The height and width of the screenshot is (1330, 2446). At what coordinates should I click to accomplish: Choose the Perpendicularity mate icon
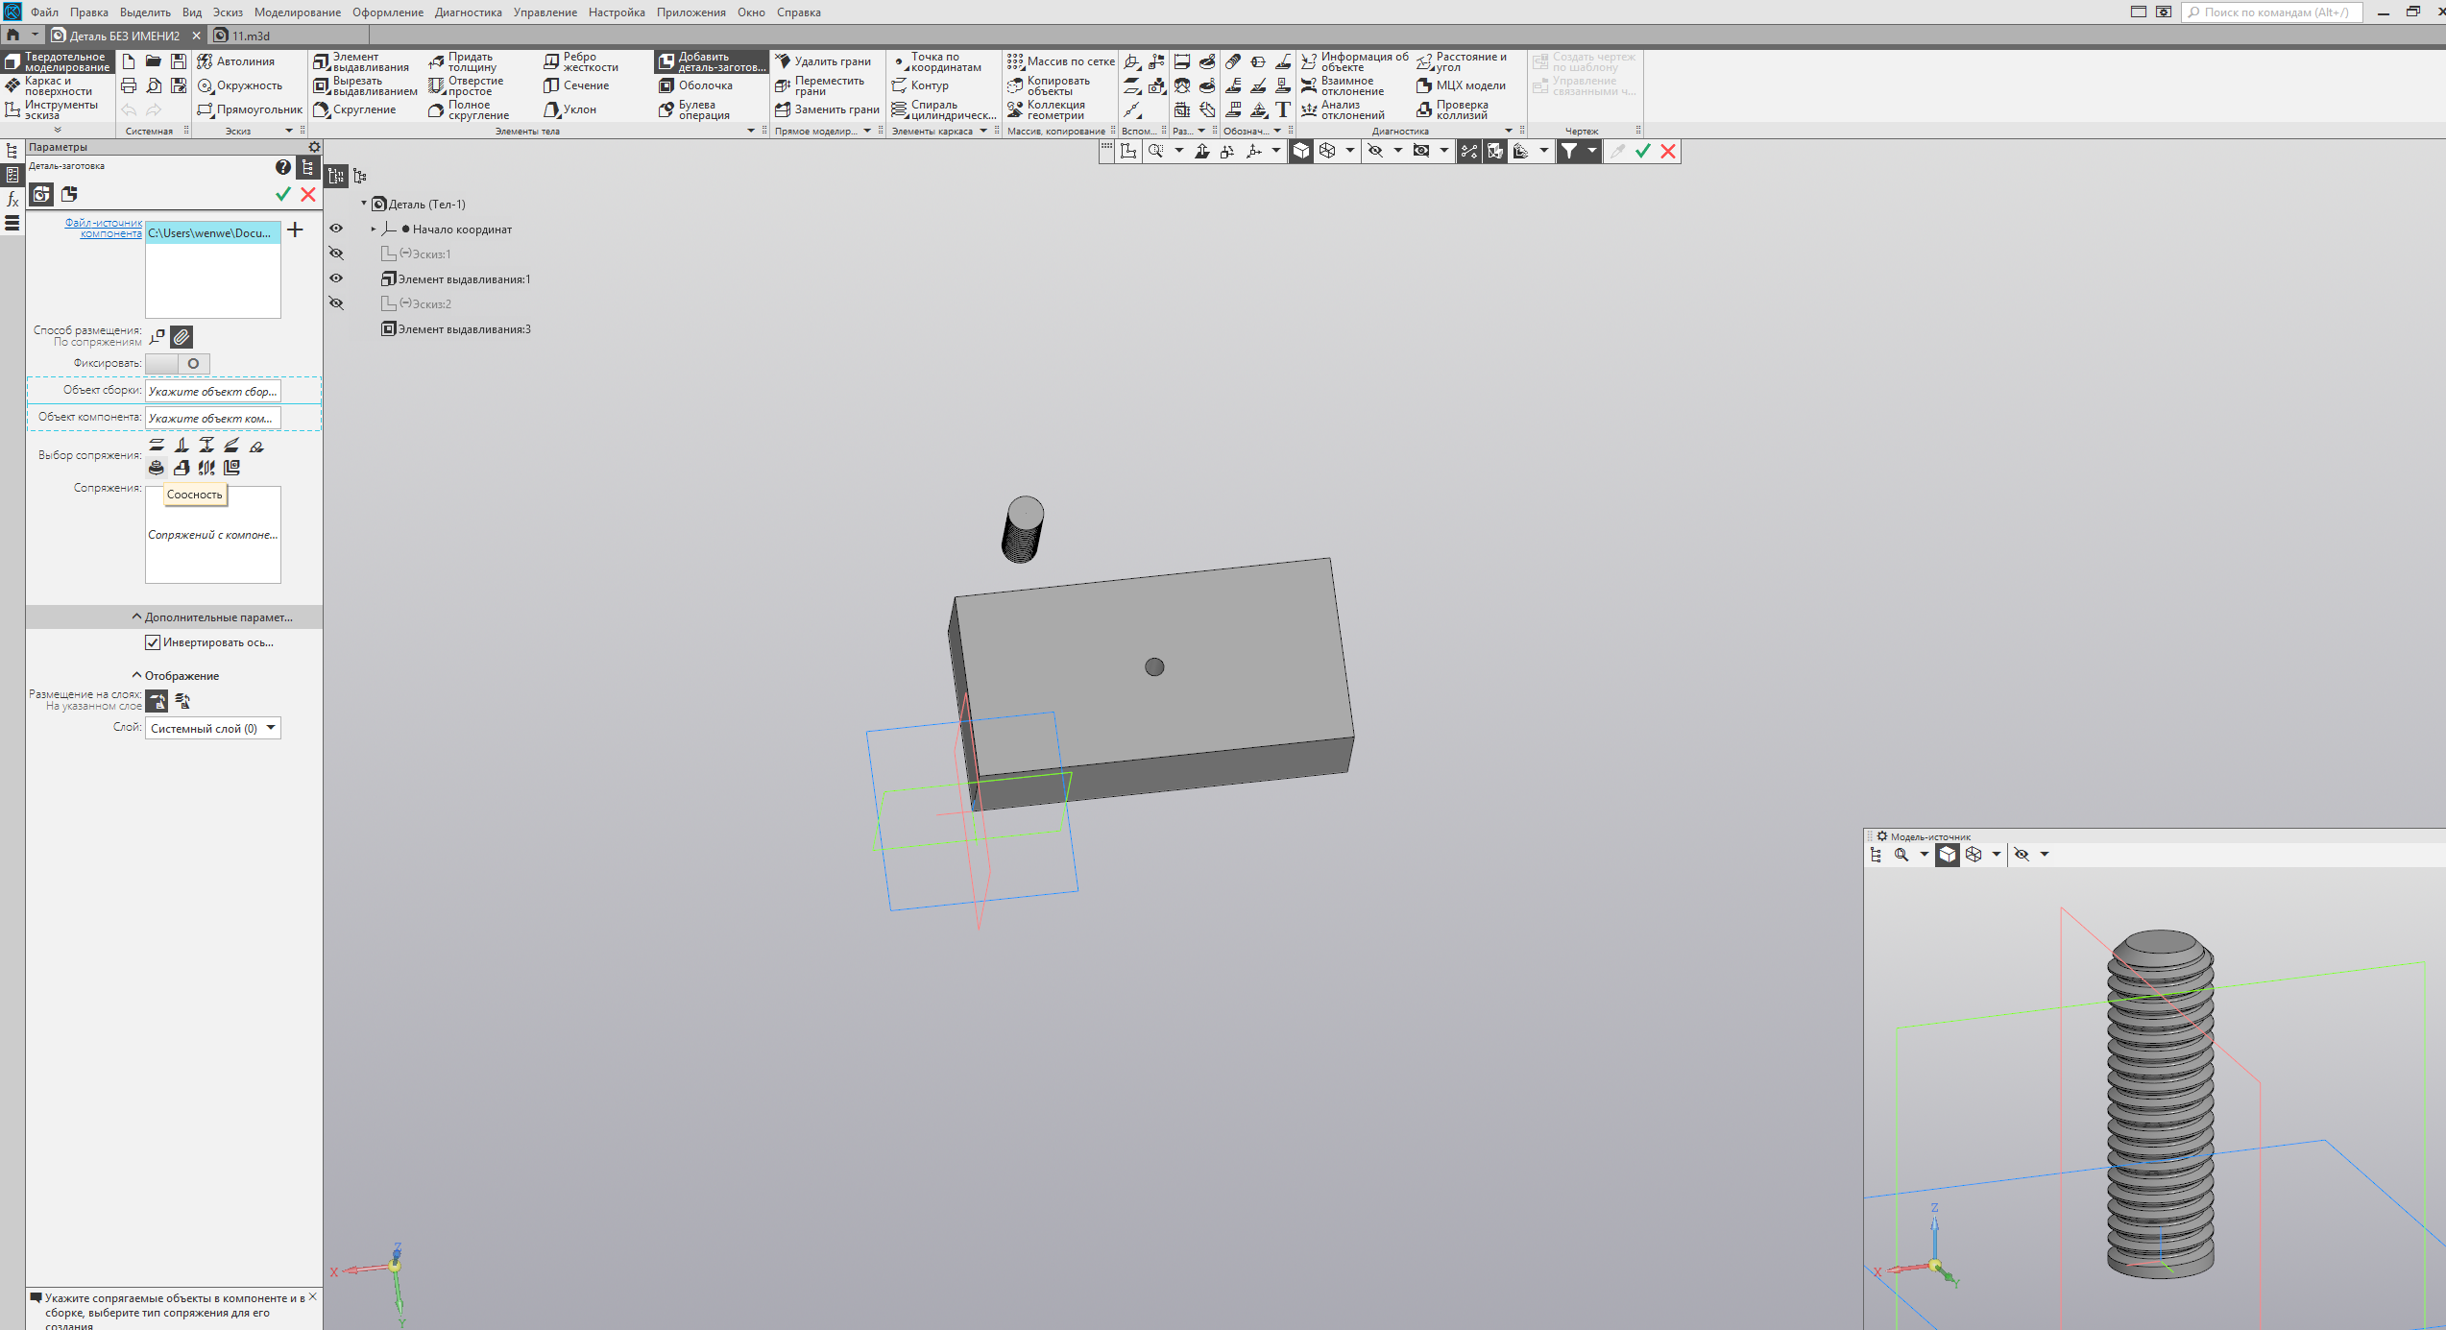point(182,445)
